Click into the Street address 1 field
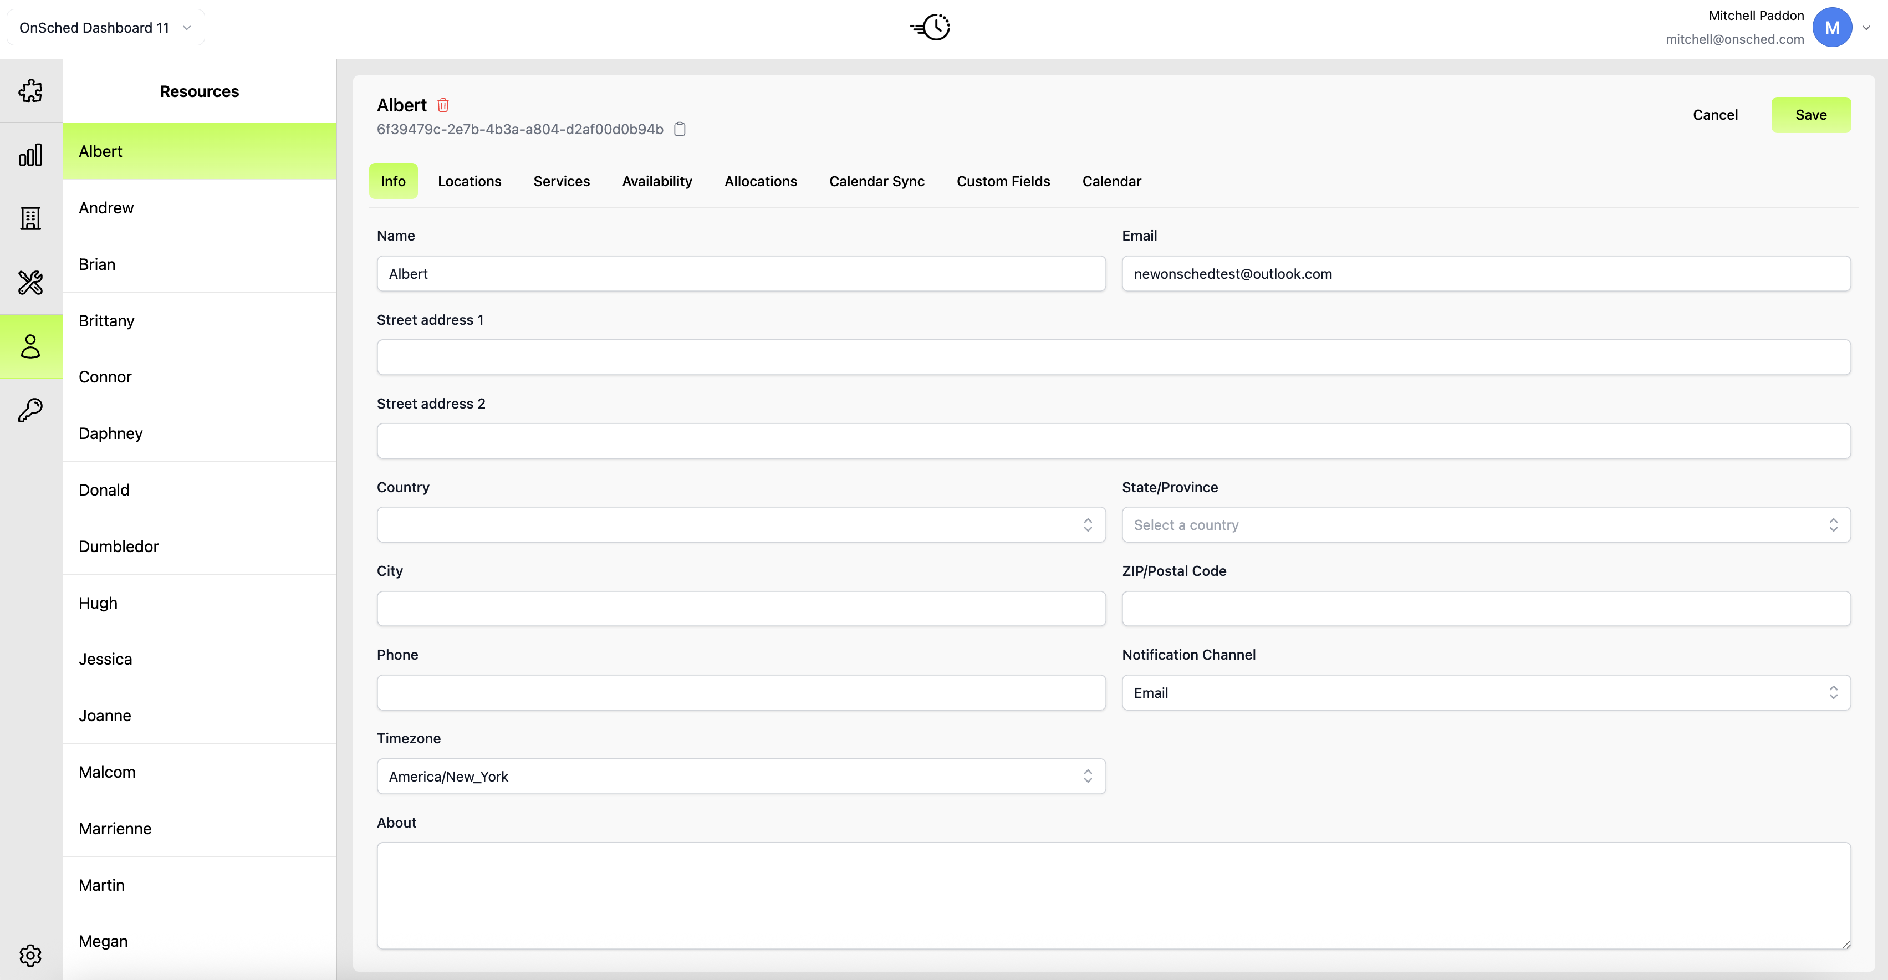 tap(1113, 358)
